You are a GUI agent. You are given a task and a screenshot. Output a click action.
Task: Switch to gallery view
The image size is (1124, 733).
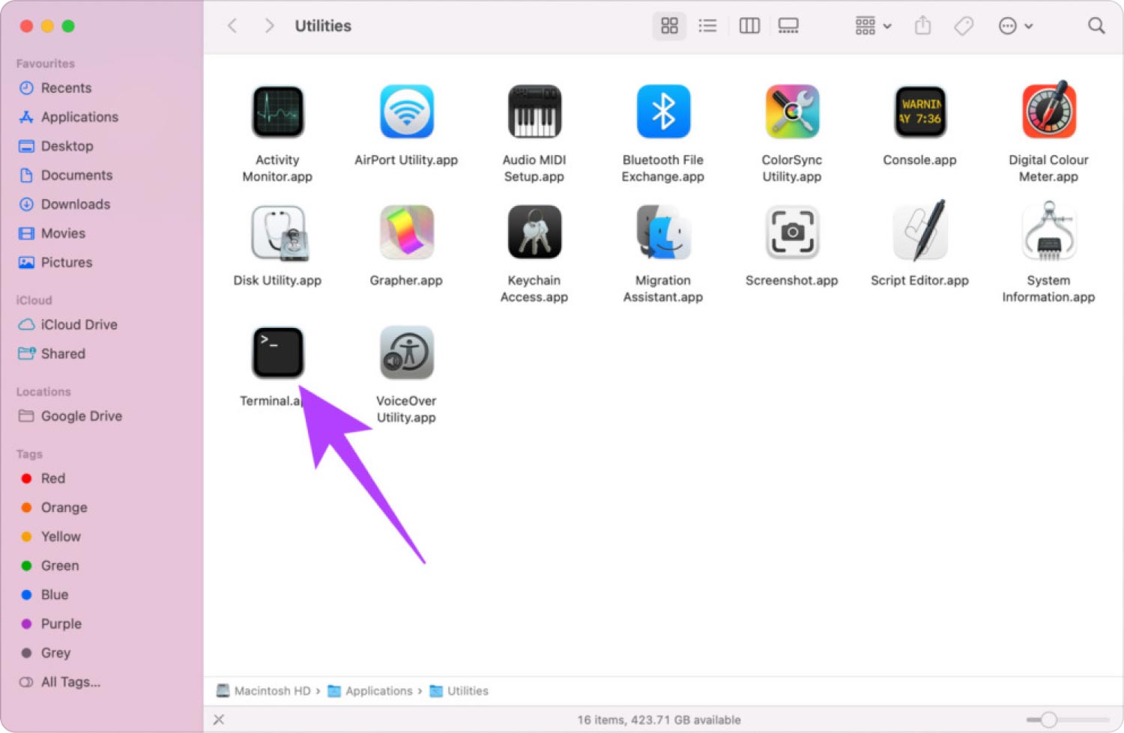pyautogui.click(x=788, y=26)
